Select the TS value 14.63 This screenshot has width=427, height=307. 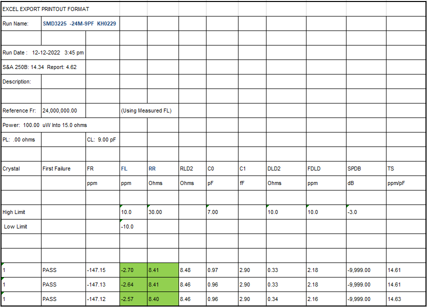pyautogui.click(x=394, y=299)
